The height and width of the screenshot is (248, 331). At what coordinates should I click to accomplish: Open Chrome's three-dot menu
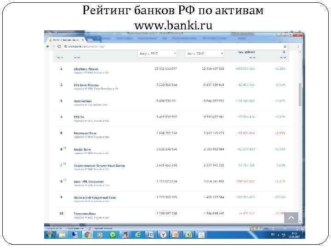click(298, 46)
